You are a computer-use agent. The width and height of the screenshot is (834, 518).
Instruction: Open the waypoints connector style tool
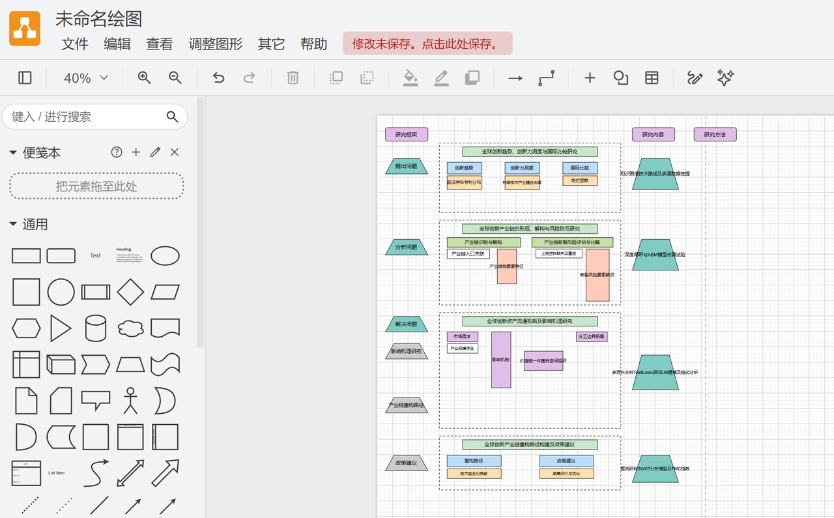click(x=547, y=78)
